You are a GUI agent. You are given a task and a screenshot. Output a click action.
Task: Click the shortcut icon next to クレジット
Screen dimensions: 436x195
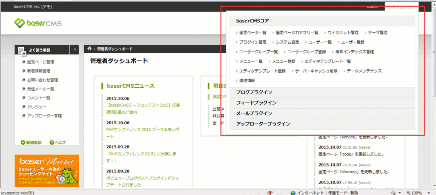click(x=24, y=107)
